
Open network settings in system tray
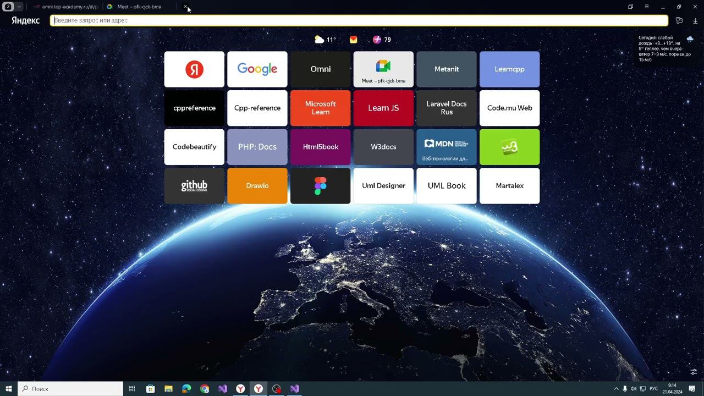642,389
